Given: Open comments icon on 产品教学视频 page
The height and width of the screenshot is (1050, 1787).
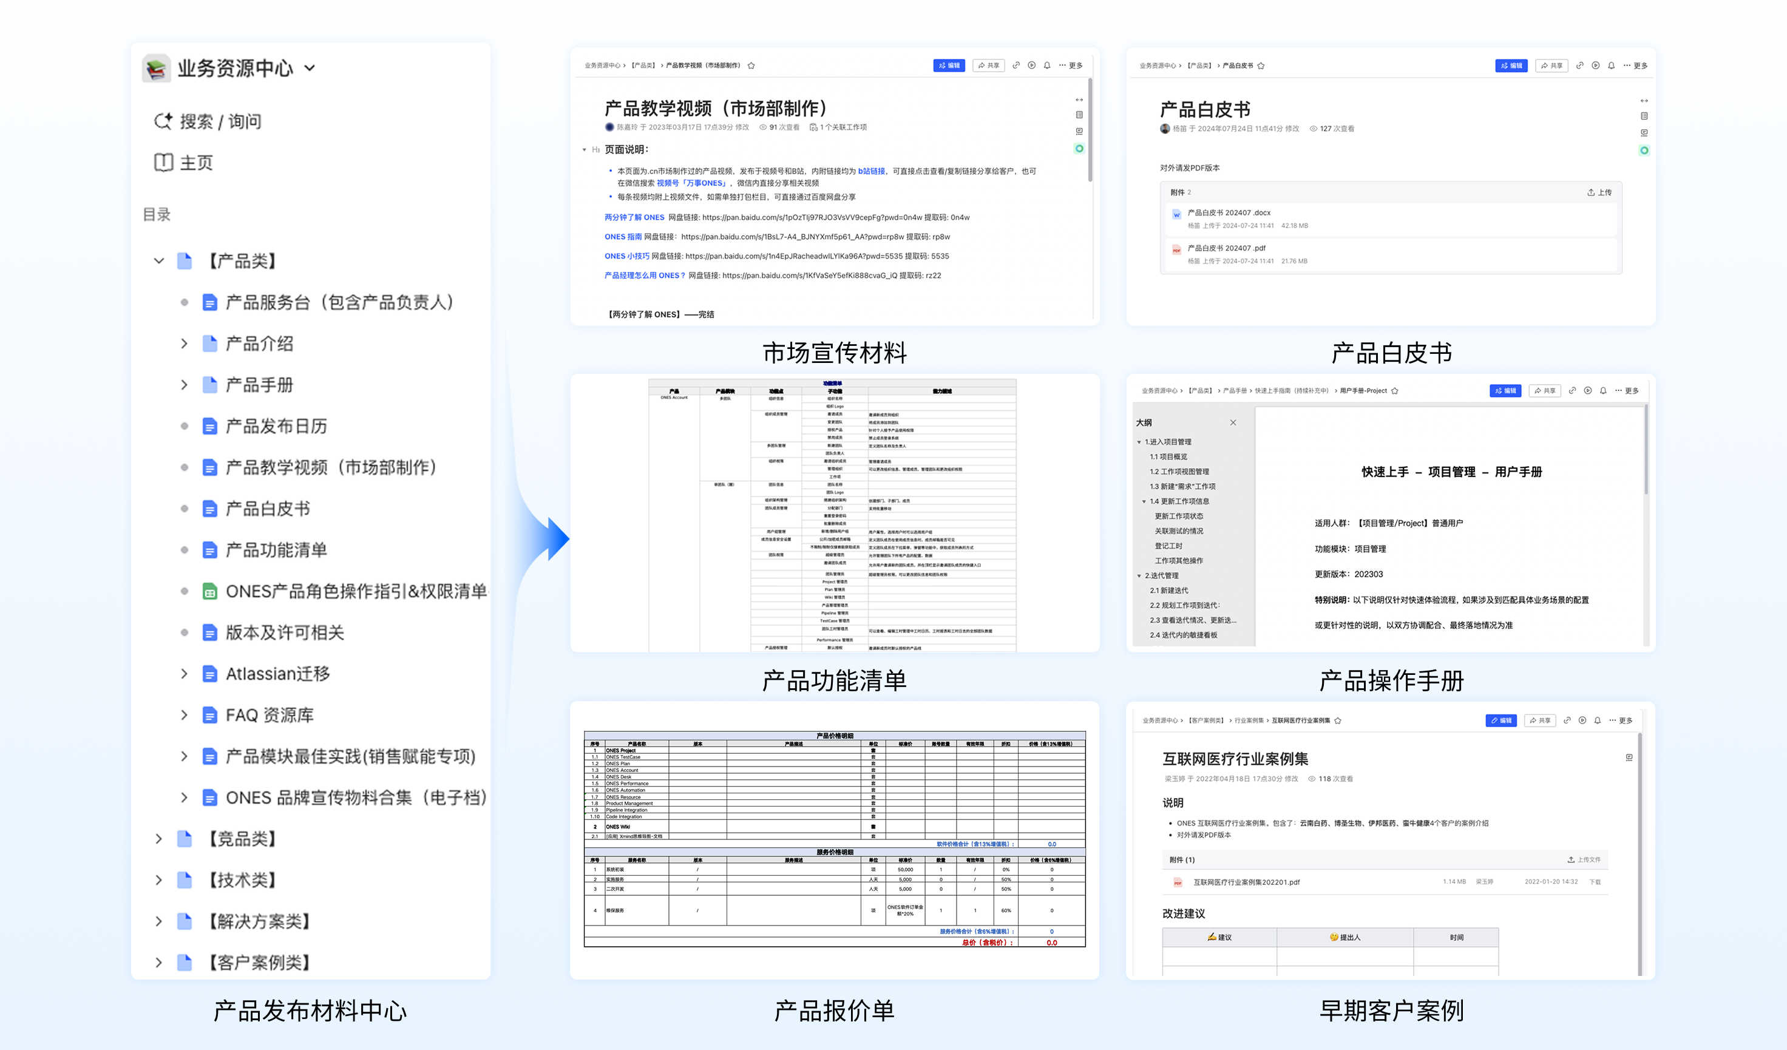Looking at the screenshot, I should (x=1079, y=131).
